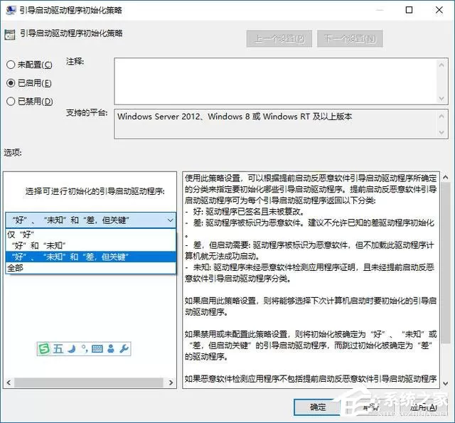455x423 pixels.
Task: Select the 已禁用(D) radio button
Action: pos(11,101)
